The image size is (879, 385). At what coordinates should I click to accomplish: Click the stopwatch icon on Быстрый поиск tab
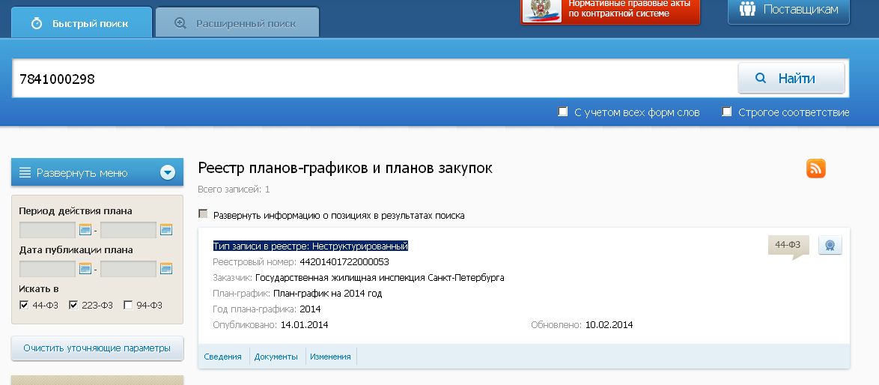(37, 23)
